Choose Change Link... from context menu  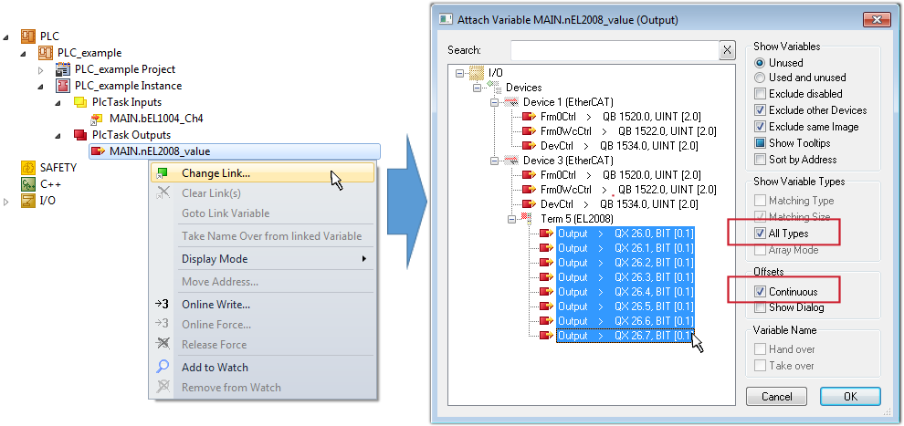click(x=215, y=173)
